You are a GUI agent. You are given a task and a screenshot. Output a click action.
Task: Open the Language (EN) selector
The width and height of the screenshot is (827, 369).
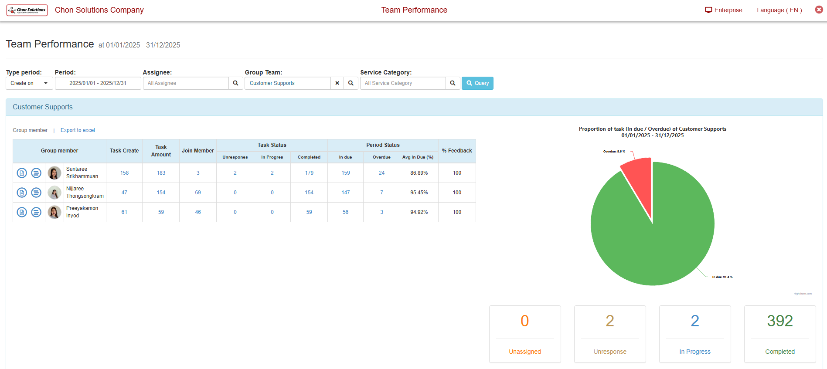(779, 10)
